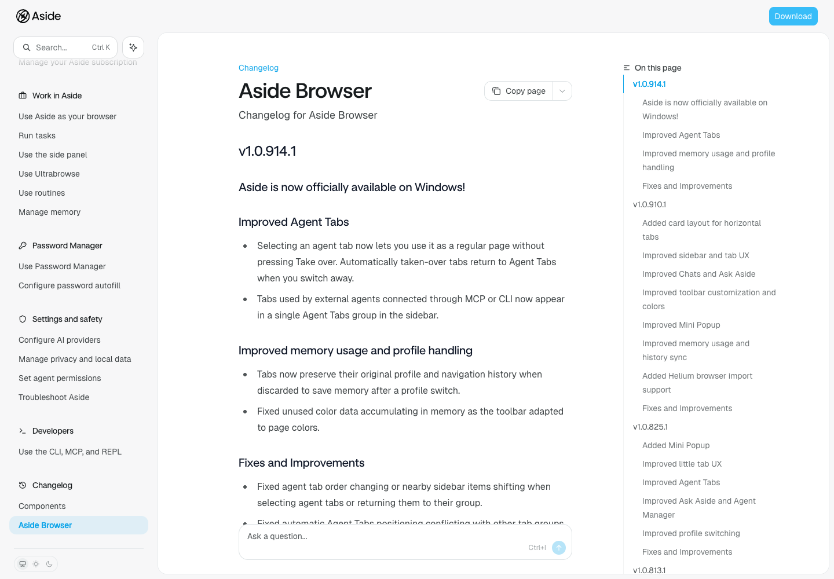Click the Download button
Image resolution: width=834 pixels, height=579 pixels.
click(793, 16)
